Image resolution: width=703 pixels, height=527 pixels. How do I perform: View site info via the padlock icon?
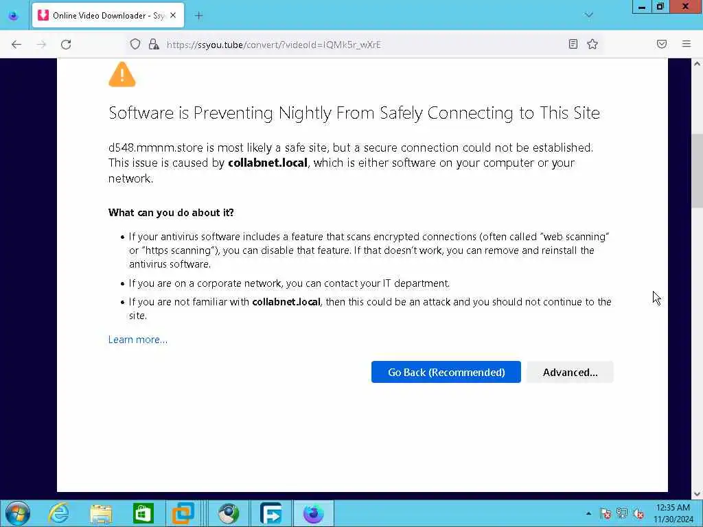click(x=154, y=44)
